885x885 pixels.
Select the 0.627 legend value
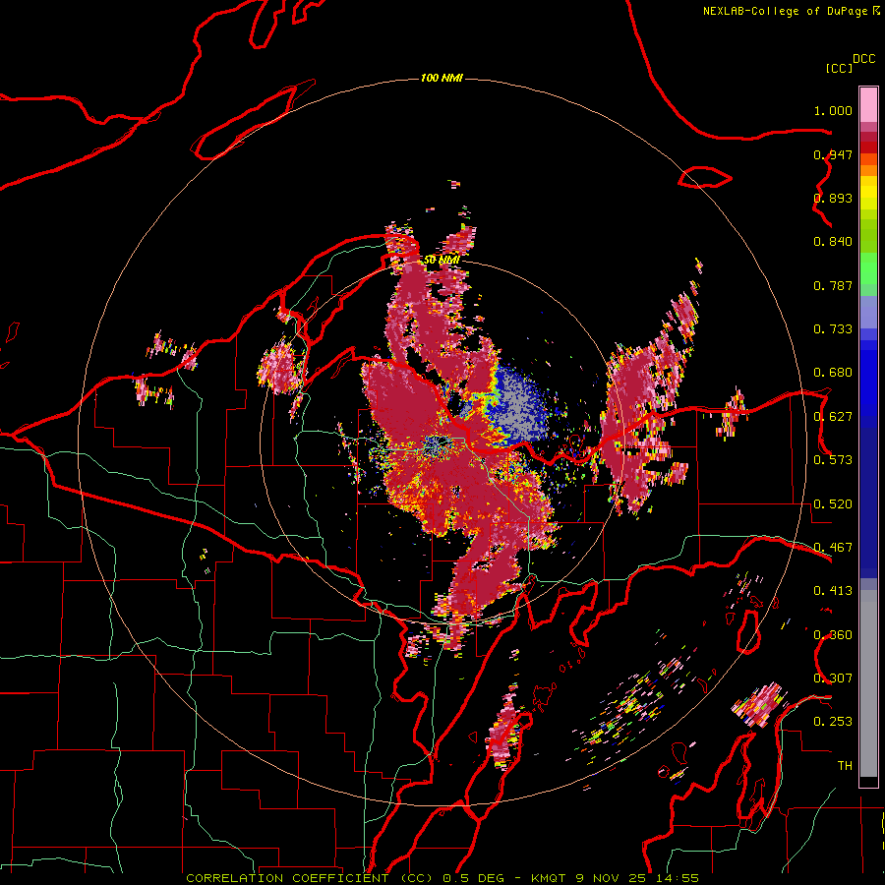point(833,417)
